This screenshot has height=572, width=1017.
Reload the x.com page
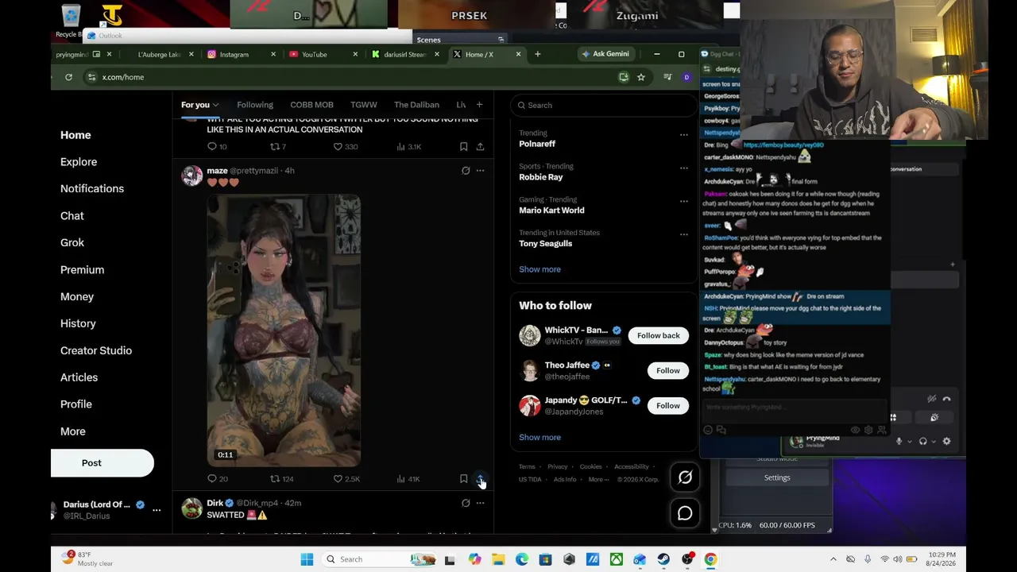(x=68, y=77)
